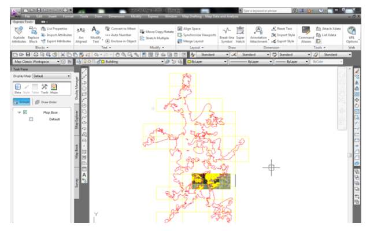Screen dimensions: 370x231
Task: Select the Explode Attributes tool
Action: (x=19, y=35)
